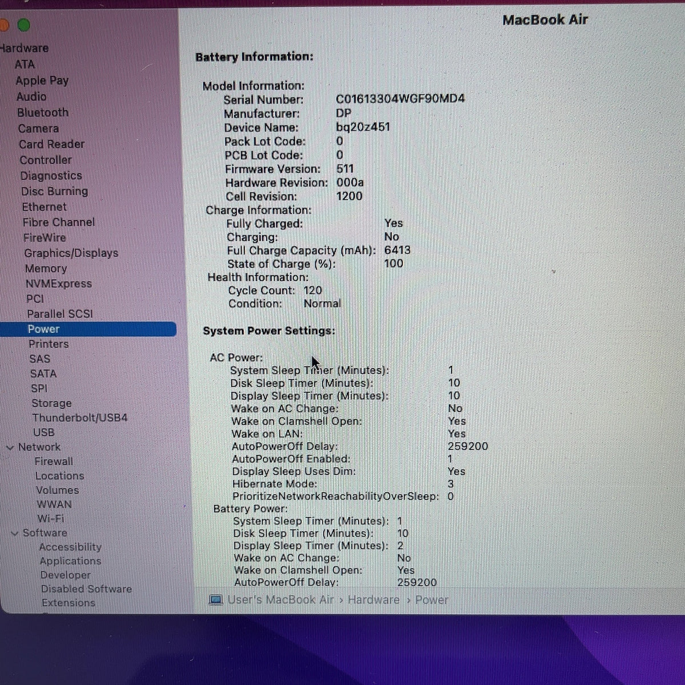Screen dimensions: 685x685
Task: Collapse the Software section chevron
Action: click(15, 533)
